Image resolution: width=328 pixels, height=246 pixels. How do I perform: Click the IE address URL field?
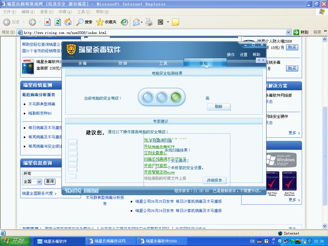[154, 32]
